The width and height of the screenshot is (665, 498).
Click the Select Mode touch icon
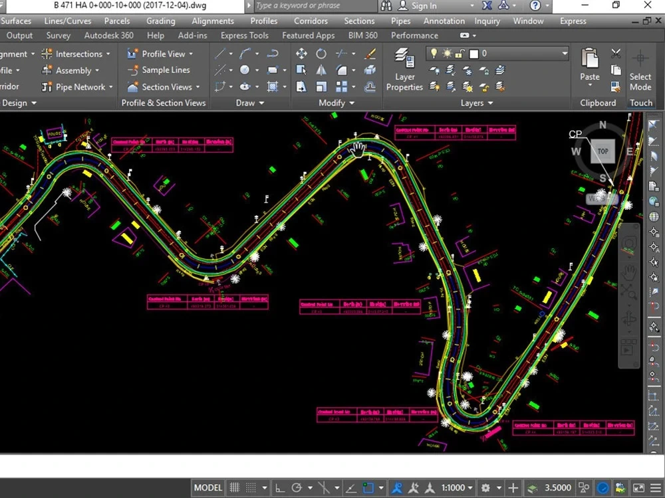click(x=640, y=58)
